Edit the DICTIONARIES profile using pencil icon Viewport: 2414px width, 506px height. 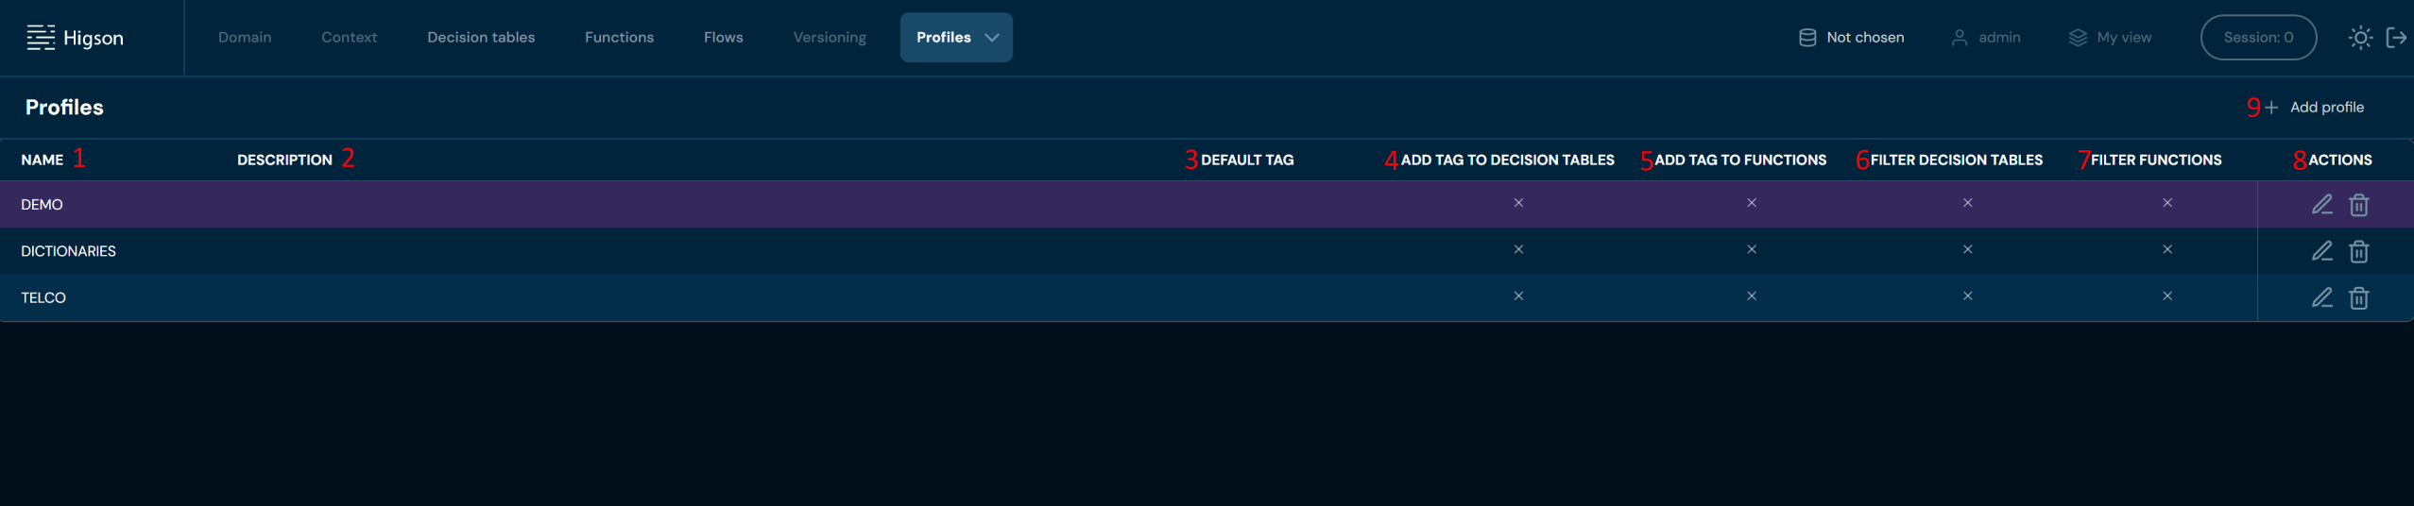(2321, 251)
